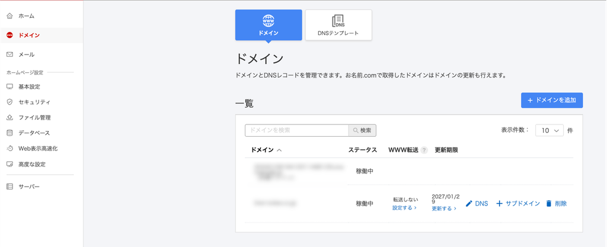Click the DNS edit link
Screen dimensions: 607x247
click(477, 203)
